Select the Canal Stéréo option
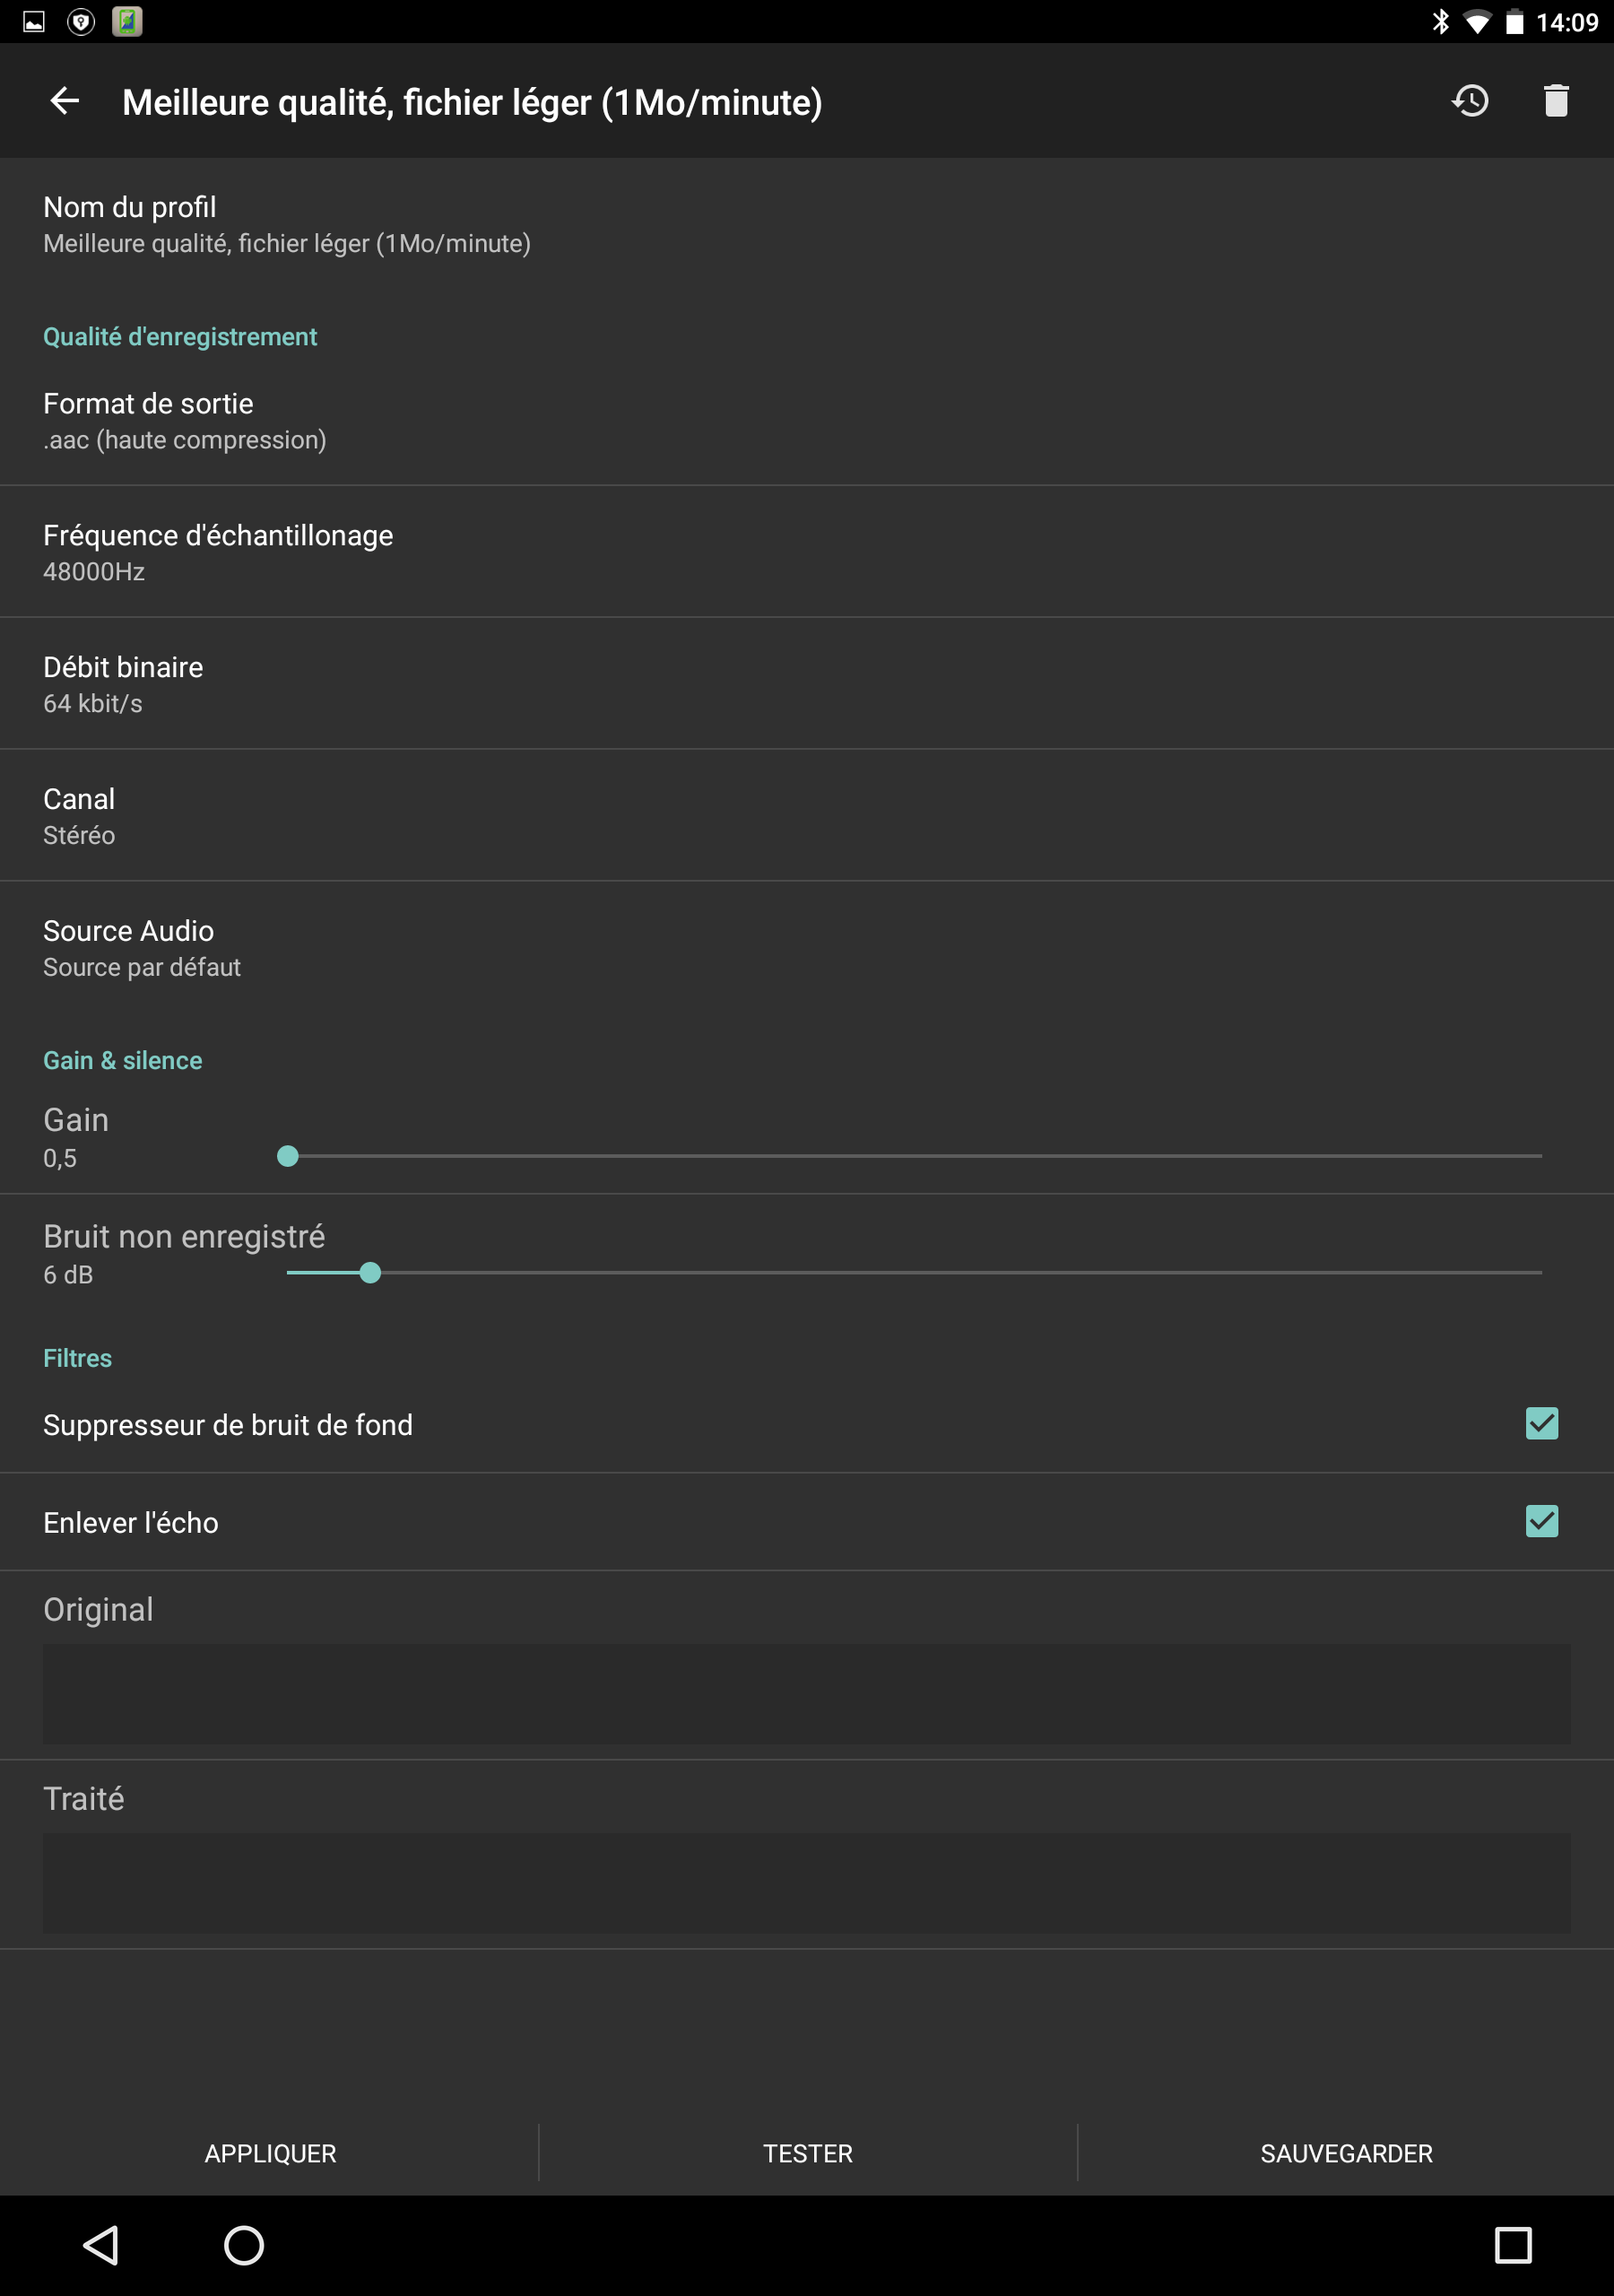Screen dimensions: 1614x2296 point(807,816)
